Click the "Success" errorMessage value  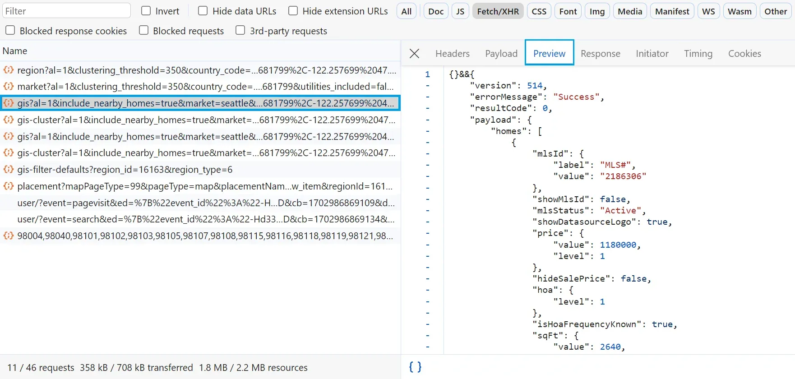[576, 97]
